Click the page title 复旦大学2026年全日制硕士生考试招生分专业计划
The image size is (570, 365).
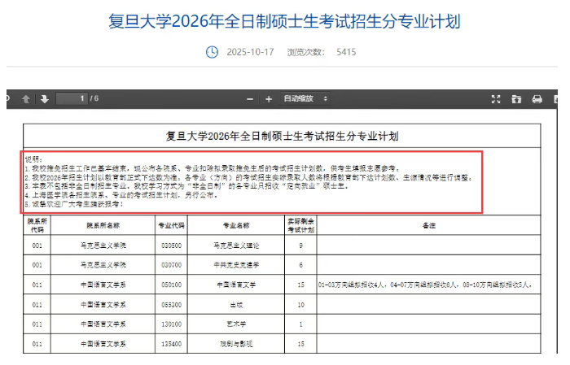[284, 21]
